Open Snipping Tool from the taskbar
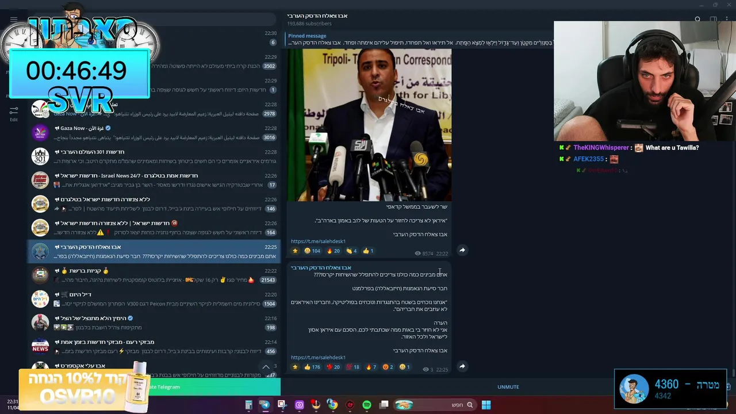 [282, 405]
